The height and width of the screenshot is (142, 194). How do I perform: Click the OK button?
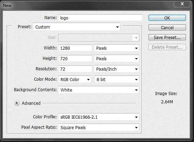pyautogui.click(x=167, y=18)
